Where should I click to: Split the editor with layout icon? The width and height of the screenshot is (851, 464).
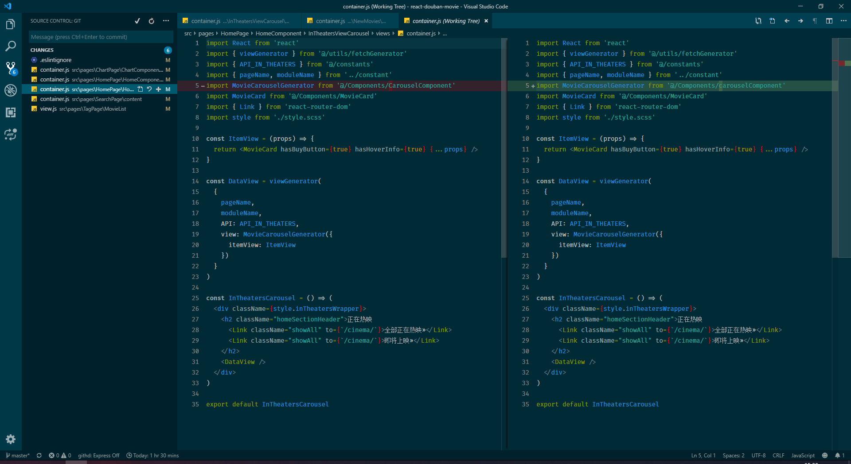[829, 21]
